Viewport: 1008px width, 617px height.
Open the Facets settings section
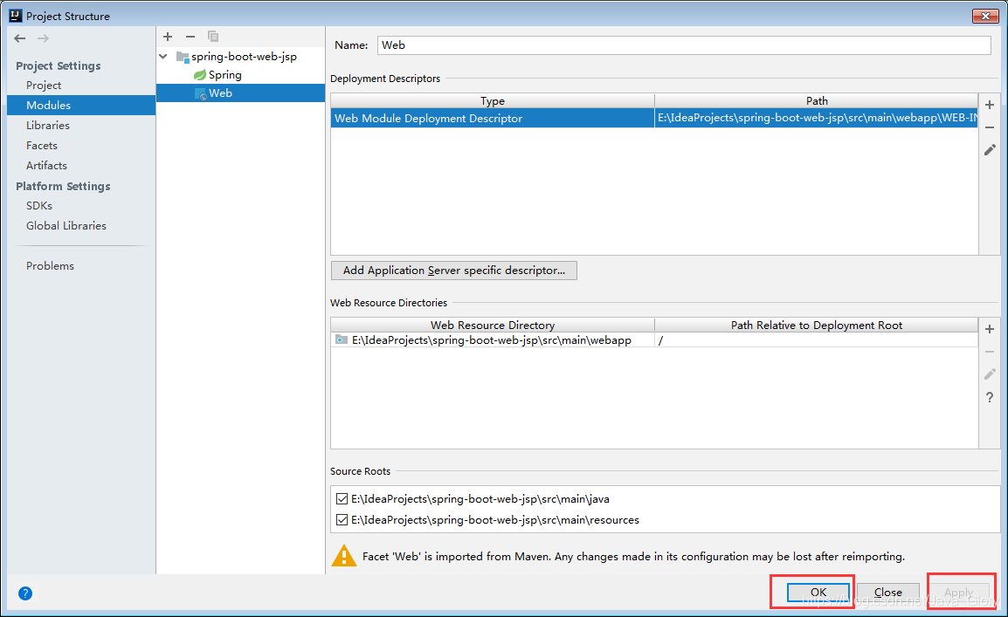[42, 145]
